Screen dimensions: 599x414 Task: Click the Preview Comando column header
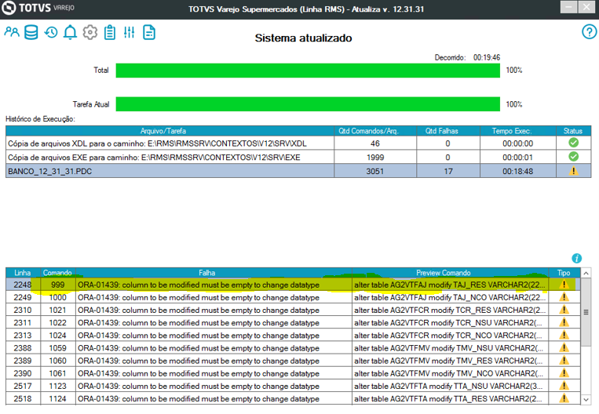[450, 273]
